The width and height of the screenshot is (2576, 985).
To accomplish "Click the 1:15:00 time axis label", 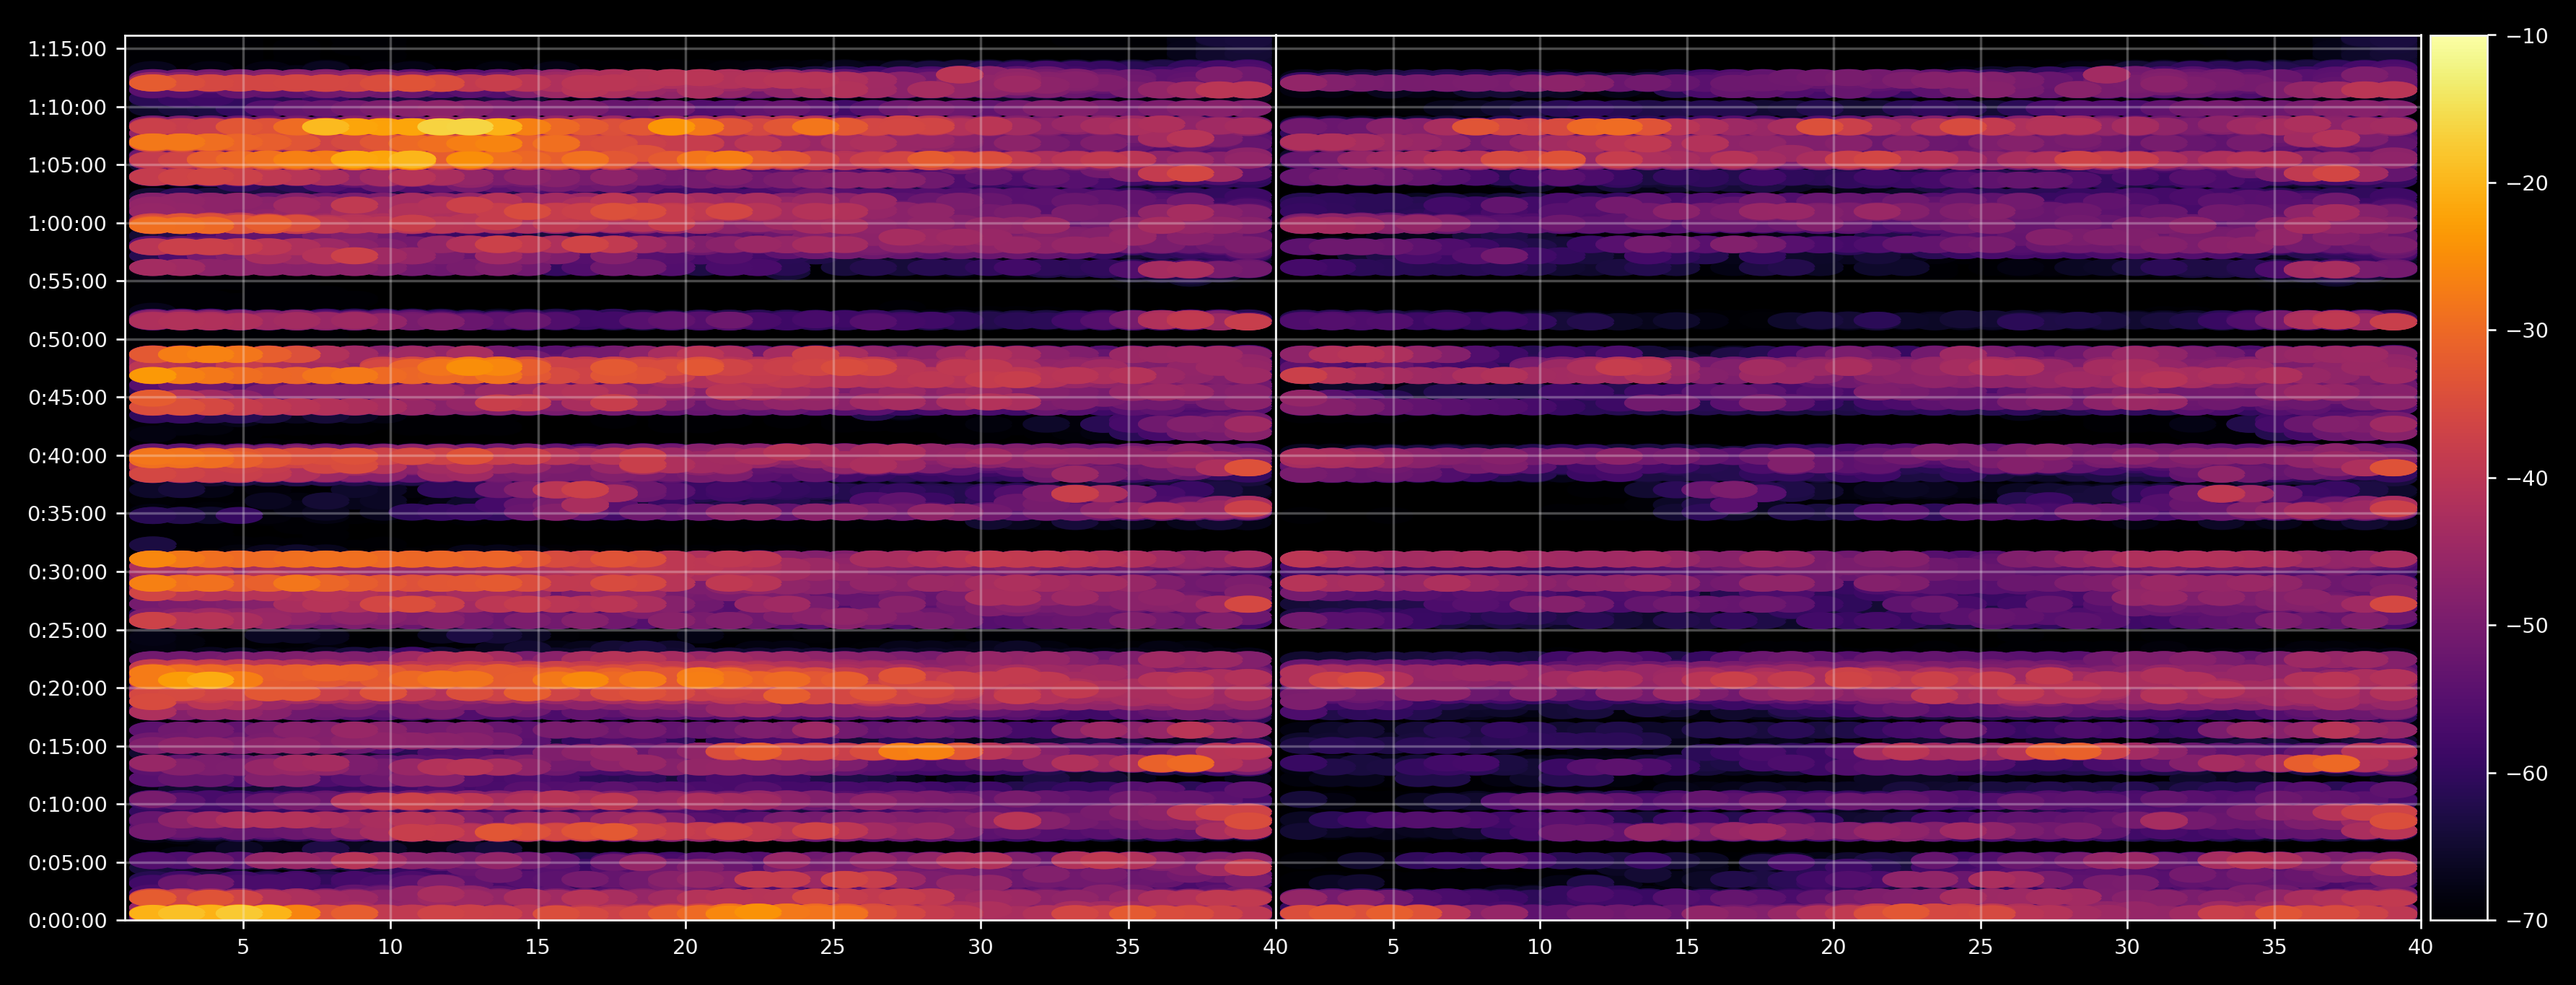I will (67, 49).
